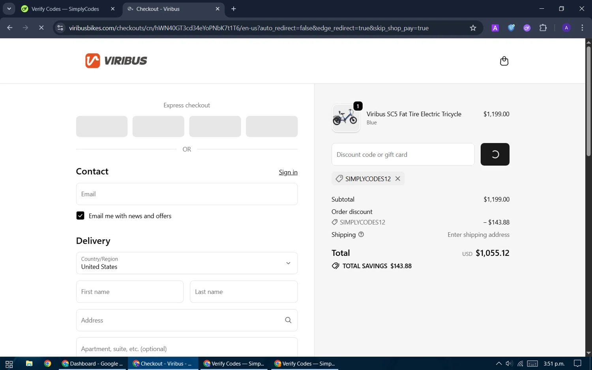The height and width of the screenshot is (370, 592).
Task: Close the Verify Codes — SimplyCodes tab
Action: 113,9
